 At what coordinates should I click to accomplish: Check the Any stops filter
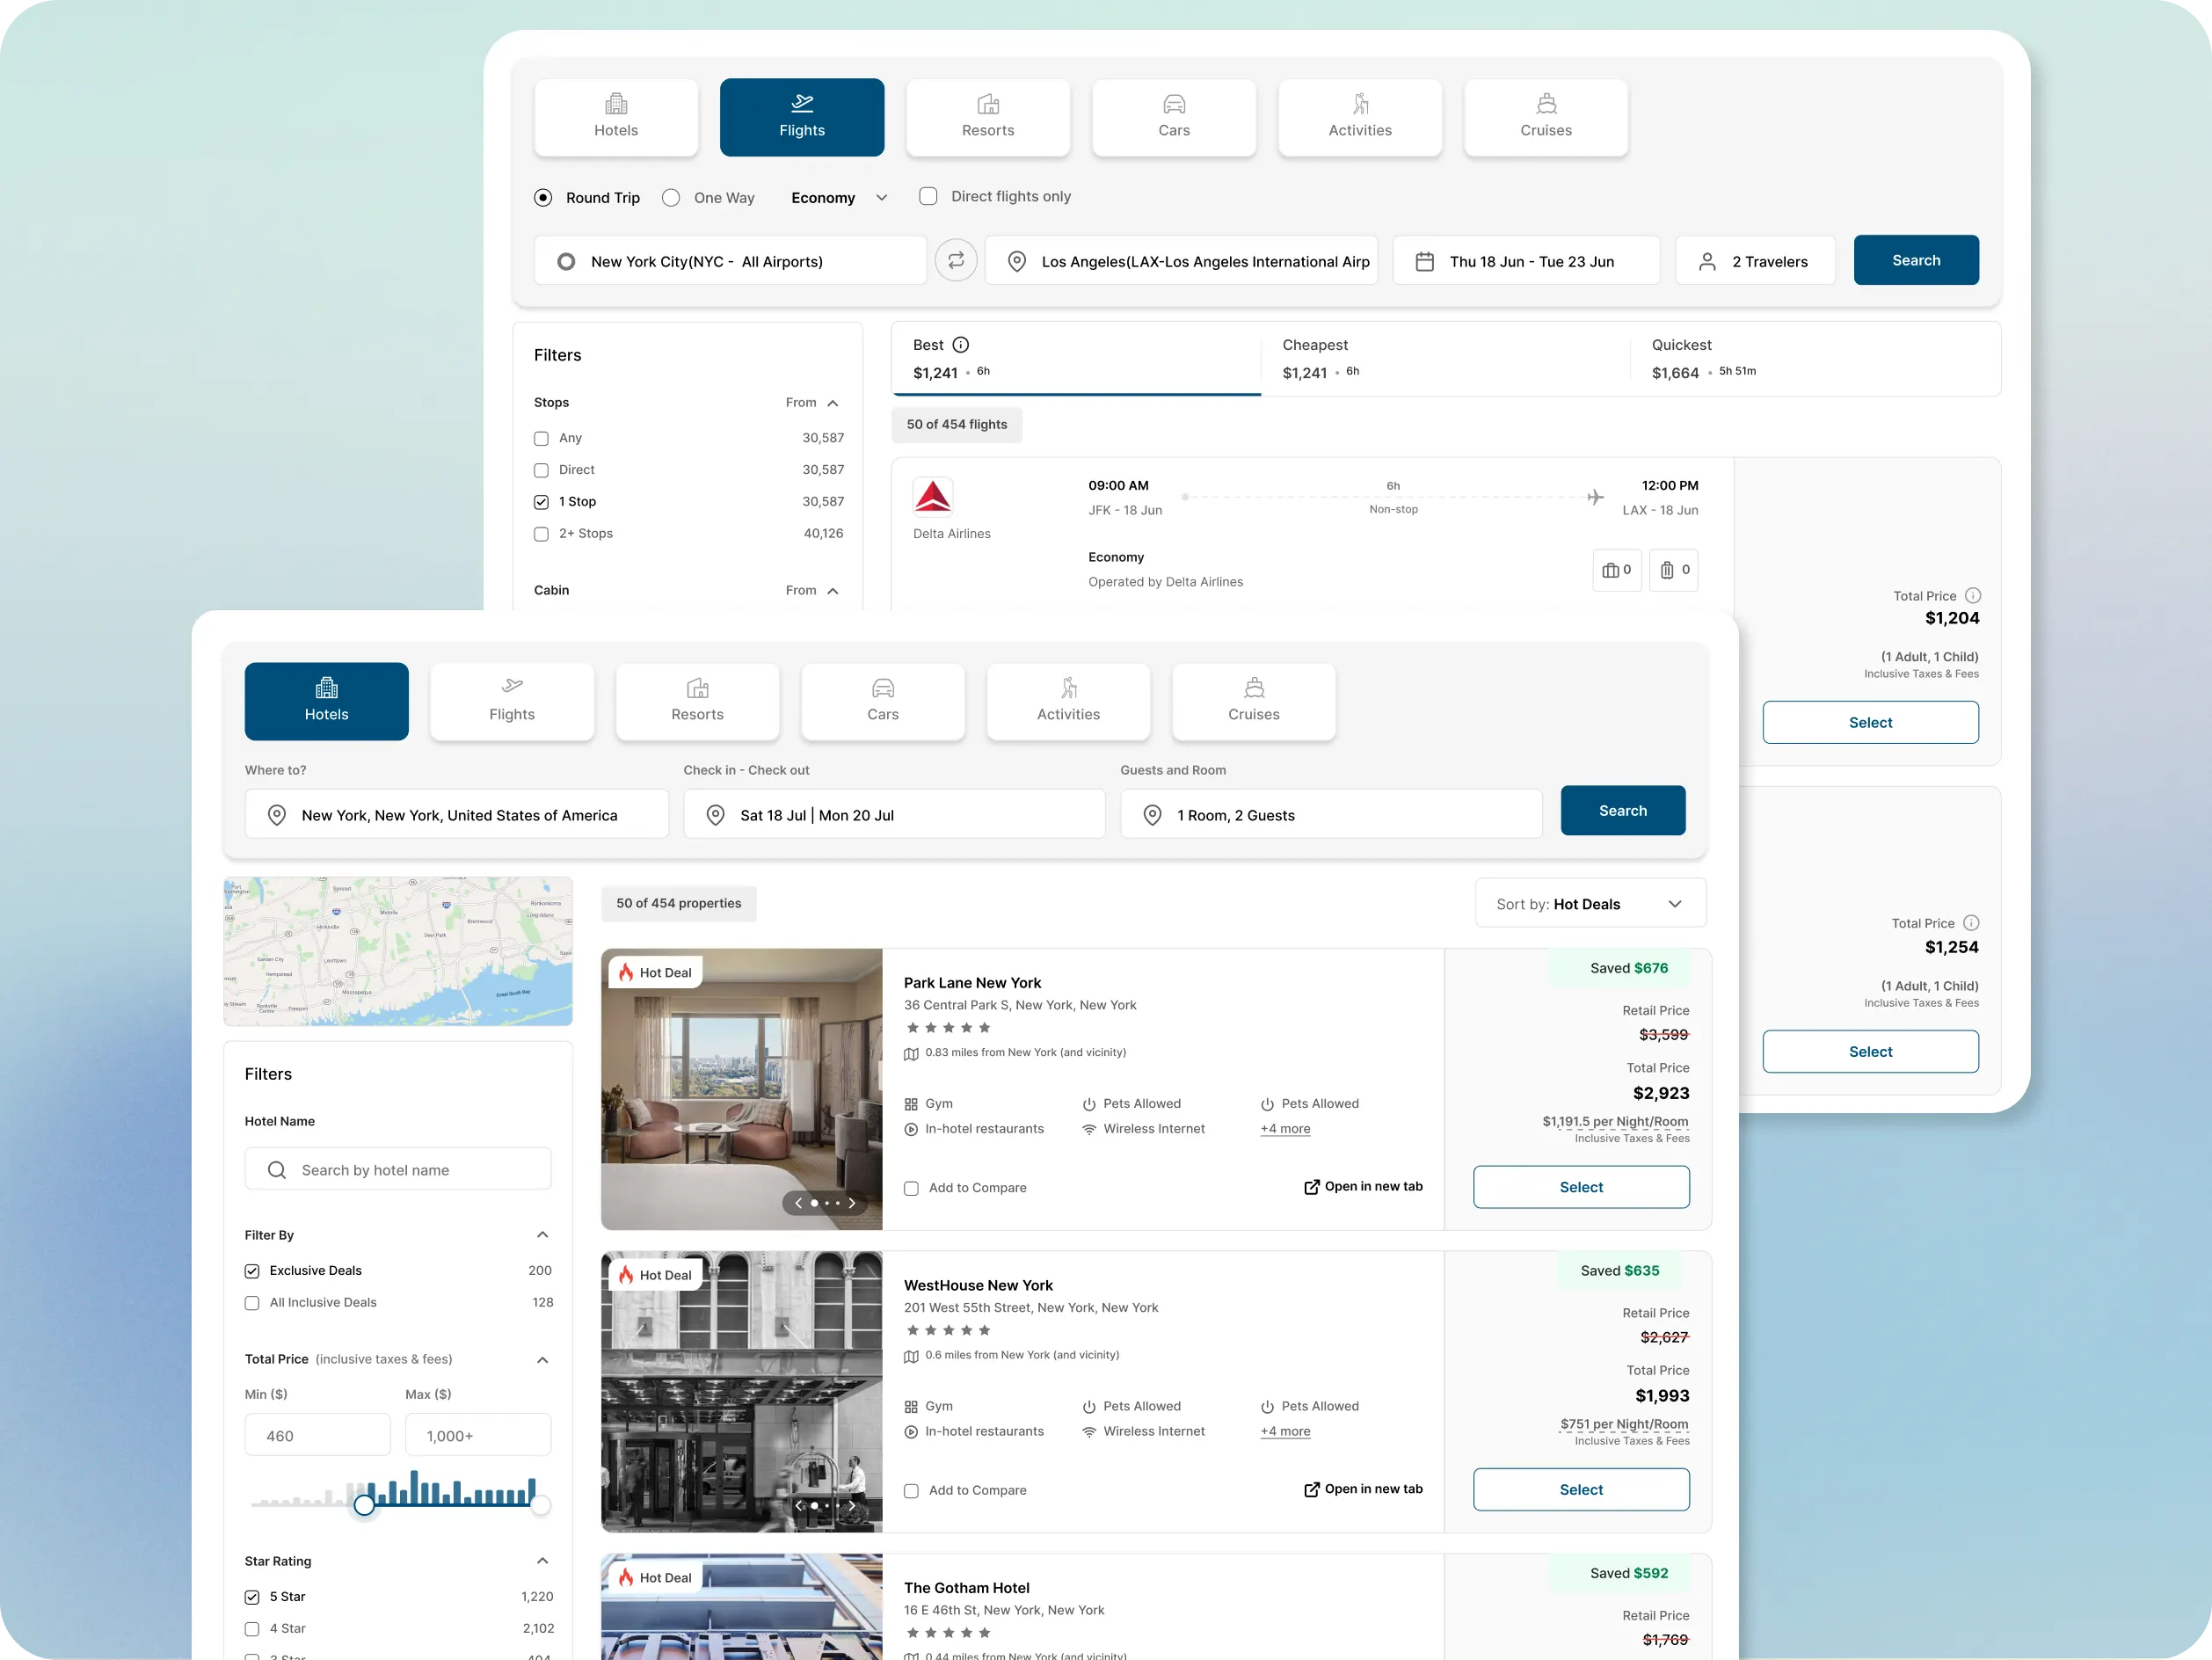541,438
